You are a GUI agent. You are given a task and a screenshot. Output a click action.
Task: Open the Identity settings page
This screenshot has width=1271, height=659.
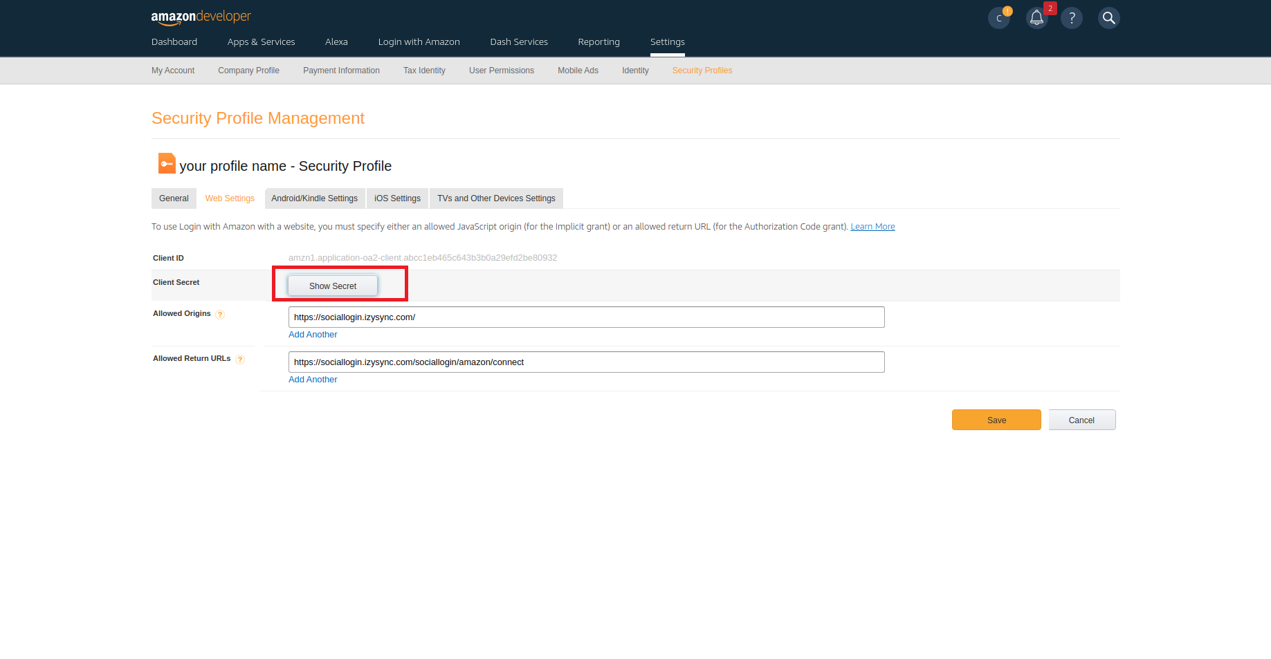[635, 71]
